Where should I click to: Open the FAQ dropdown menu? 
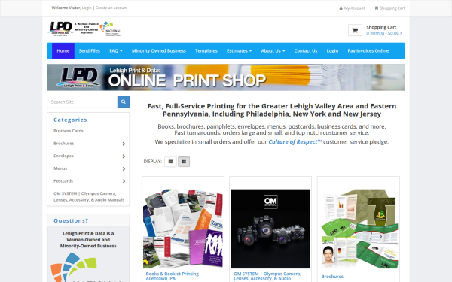[x=115, y=50]
